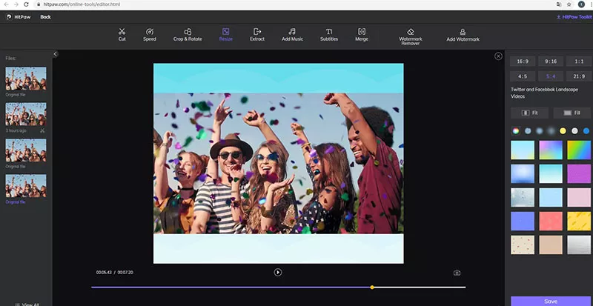The image size is (593, 306).
Task: Choose the blue cloudy sky background
Action: (x=523, y=173)
